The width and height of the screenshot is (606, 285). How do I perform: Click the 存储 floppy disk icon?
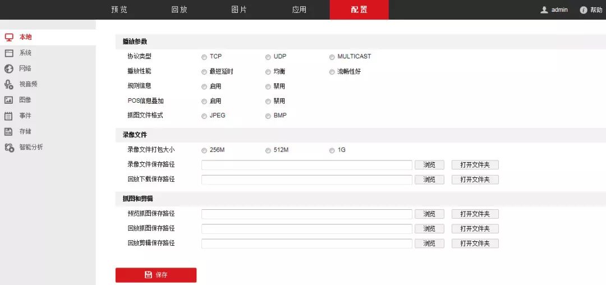(8, 131)
